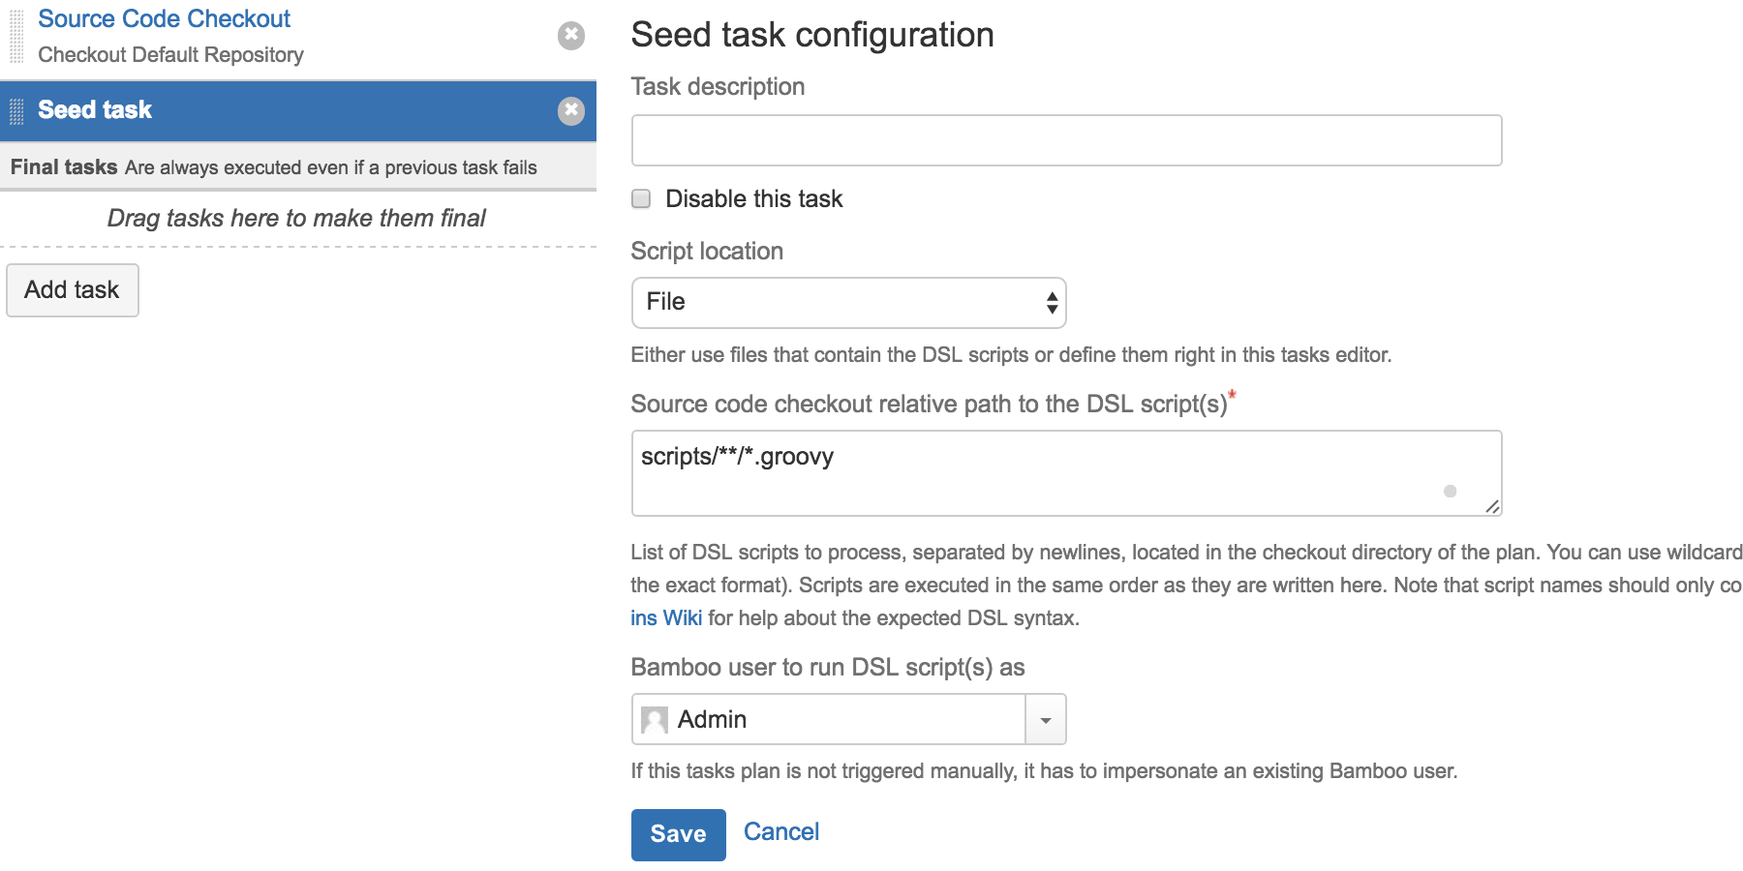This screenshot has height=871, width=1743.
Task: Cancel the task configuration changes
Action: [x=780, y=832]
